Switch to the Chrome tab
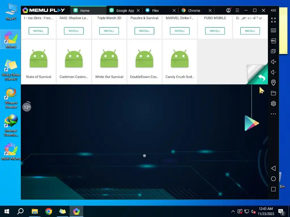Viewport: 290px width, 217px height. coord(194,10)
